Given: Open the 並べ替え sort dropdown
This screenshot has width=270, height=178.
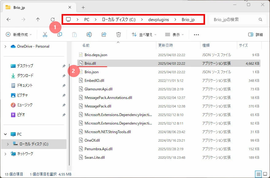Looking at the screenshot, I should [x=144, y=35].
